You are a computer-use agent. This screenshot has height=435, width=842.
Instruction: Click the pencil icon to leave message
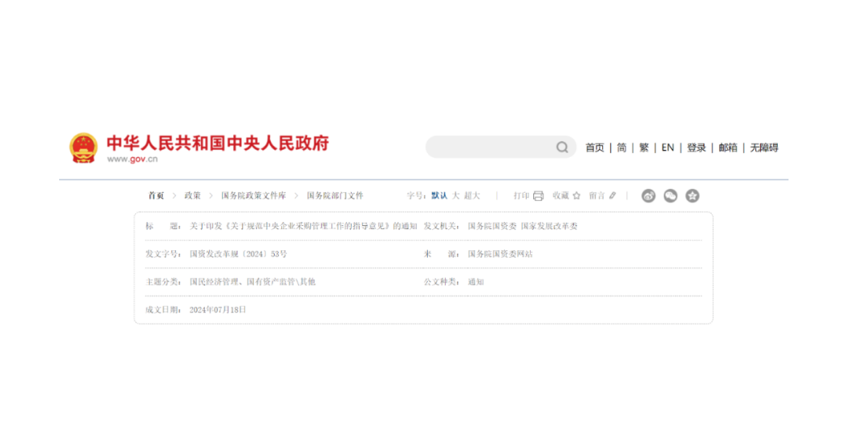pos(613,196)
